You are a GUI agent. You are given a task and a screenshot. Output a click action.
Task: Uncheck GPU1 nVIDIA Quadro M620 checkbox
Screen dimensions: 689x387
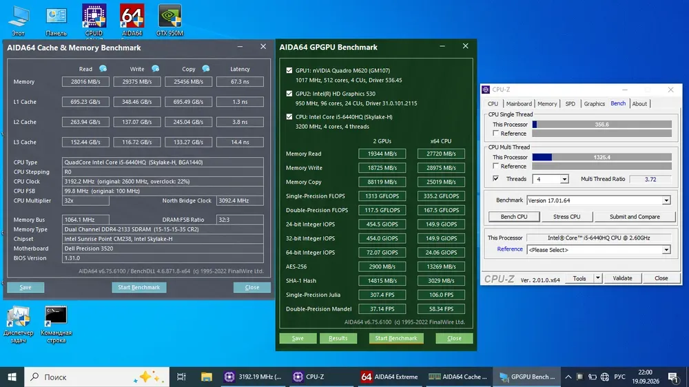coord(289,70)
